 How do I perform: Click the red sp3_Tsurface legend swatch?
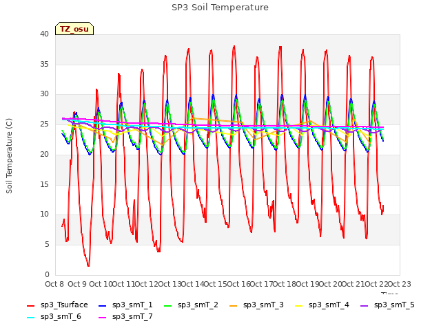[x=30, y=305]
